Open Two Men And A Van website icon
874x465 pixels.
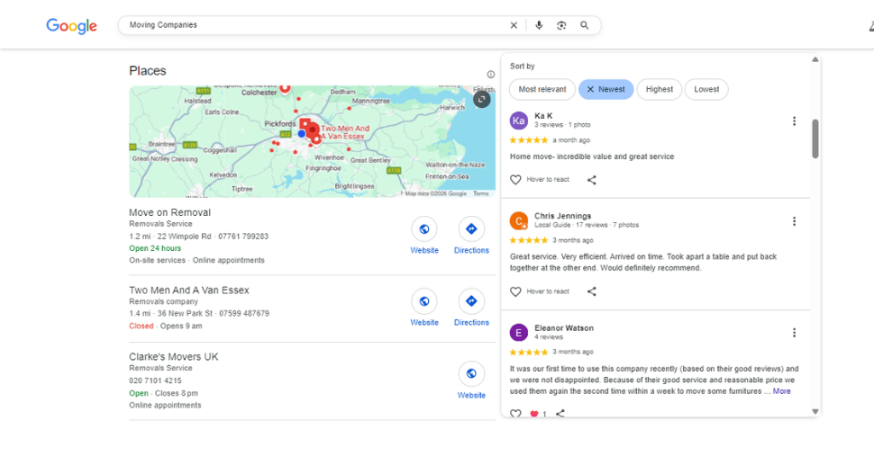(424, 301)
